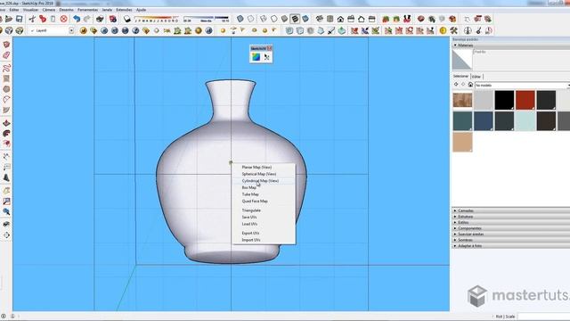Click the materials home icon
This screenshot has height=321, width=570.
click(x=470, y=85)
